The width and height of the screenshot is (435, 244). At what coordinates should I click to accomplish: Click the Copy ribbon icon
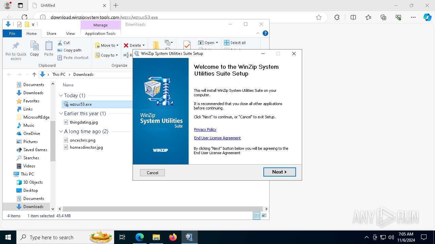[x=34, y=48]
